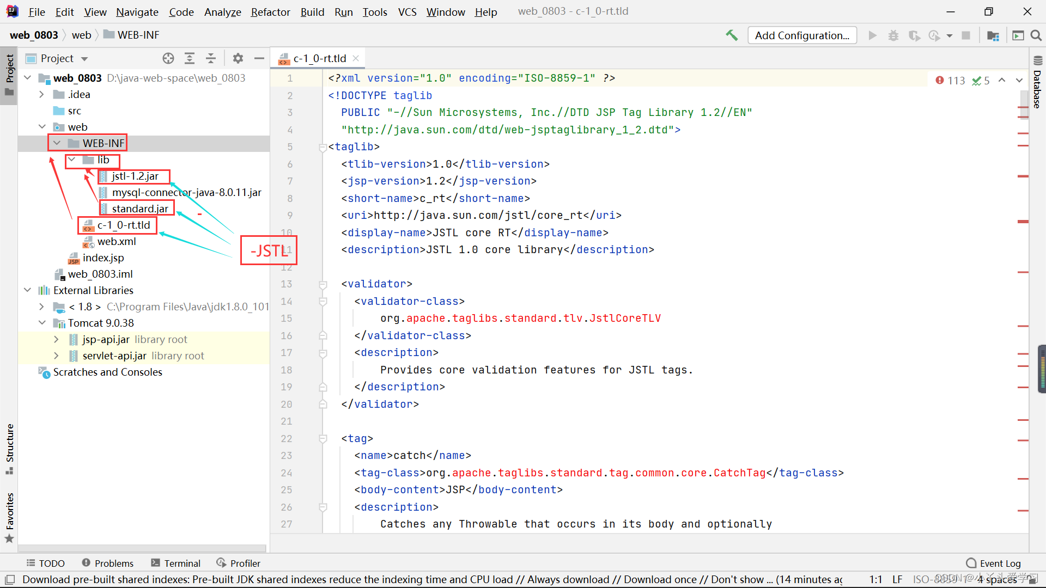Select standard.jar in lib folder
Screen dimensions: 1046x588
tap(140, 209)
